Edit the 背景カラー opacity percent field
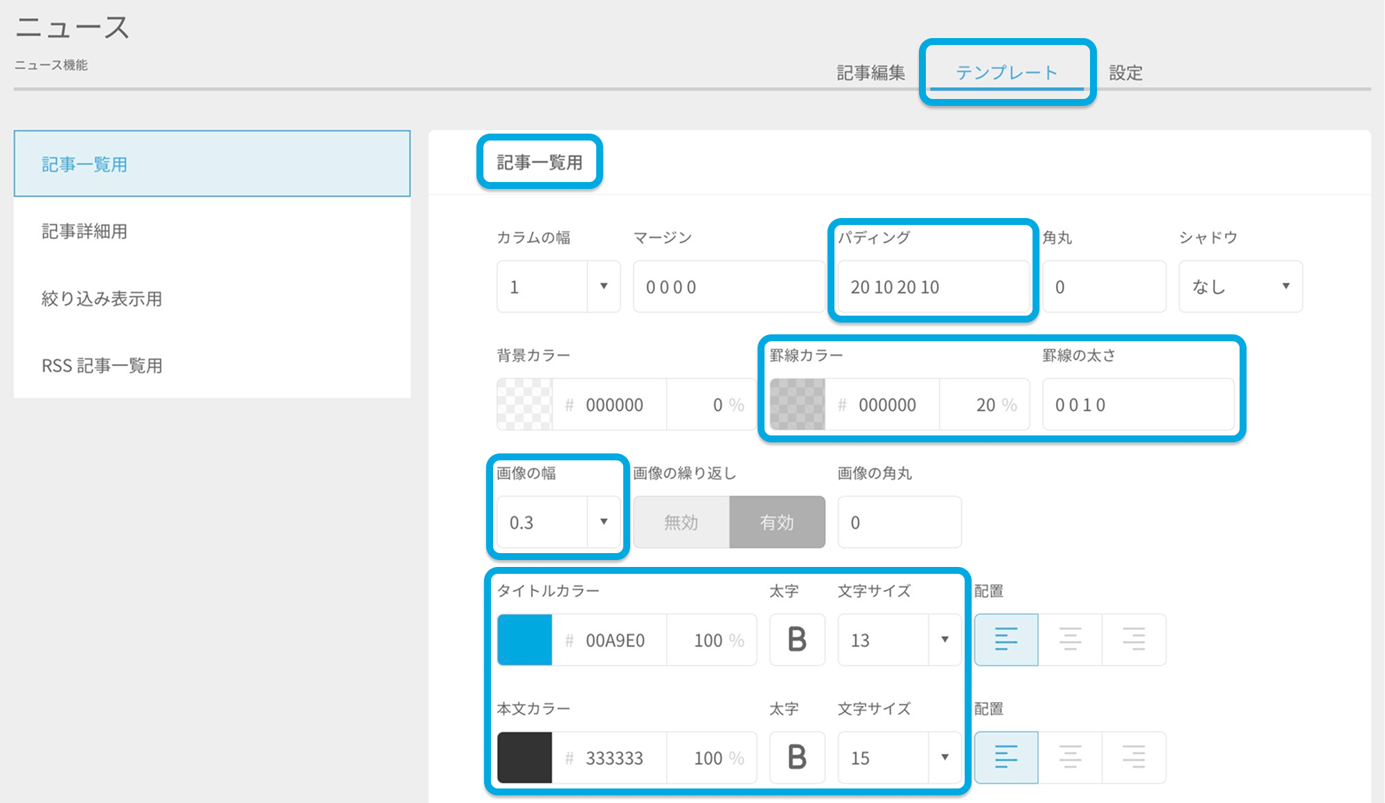Viewport: 1385px width, 803px height. tap(712, 404)
